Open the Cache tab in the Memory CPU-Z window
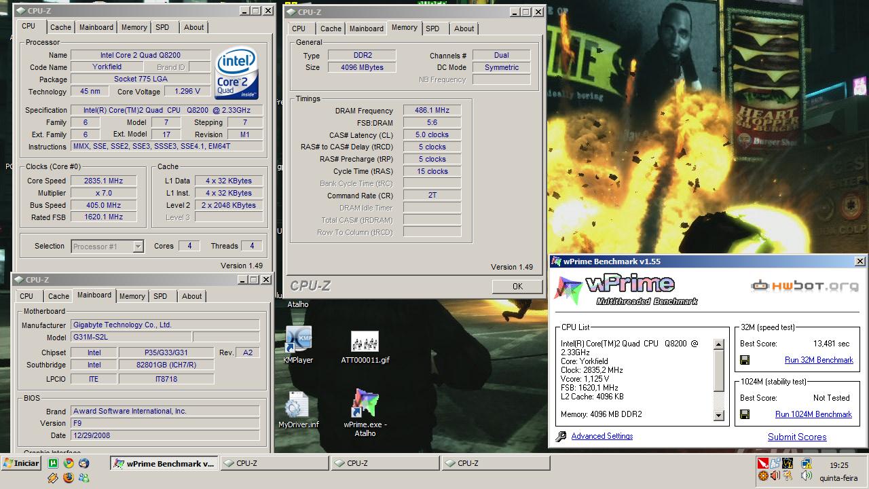 pos(331,29)
